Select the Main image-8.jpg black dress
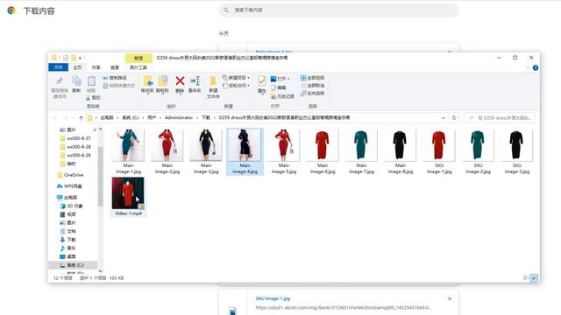Viewport: 561px width, 315px height. click(x=401, y=151)
